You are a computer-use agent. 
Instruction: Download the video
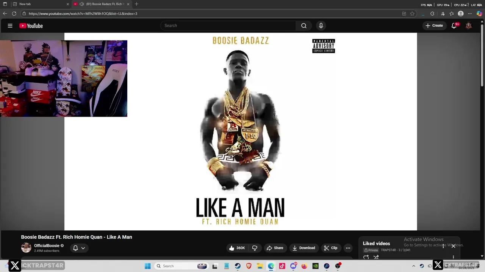[x=304, y=248]
